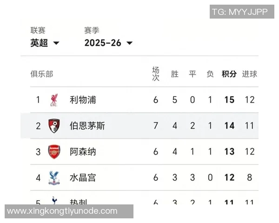This screenshot has height=223, width=279.
Task: Click the Bournemouth club crest icon
Action: (x=54, y=126)
